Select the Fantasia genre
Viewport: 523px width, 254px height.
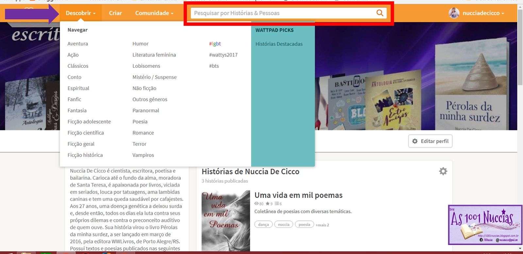77,110
